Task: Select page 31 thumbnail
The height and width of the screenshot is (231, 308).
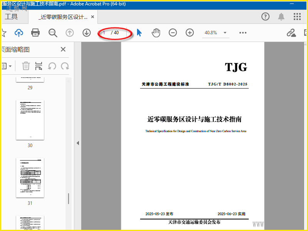Action: [x=30, y=178]
